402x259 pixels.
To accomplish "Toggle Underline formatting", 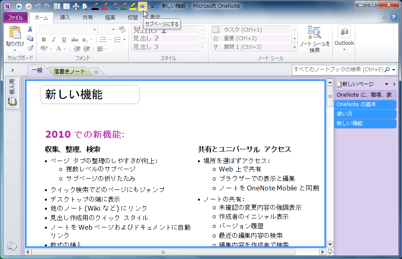I will 64,40.
